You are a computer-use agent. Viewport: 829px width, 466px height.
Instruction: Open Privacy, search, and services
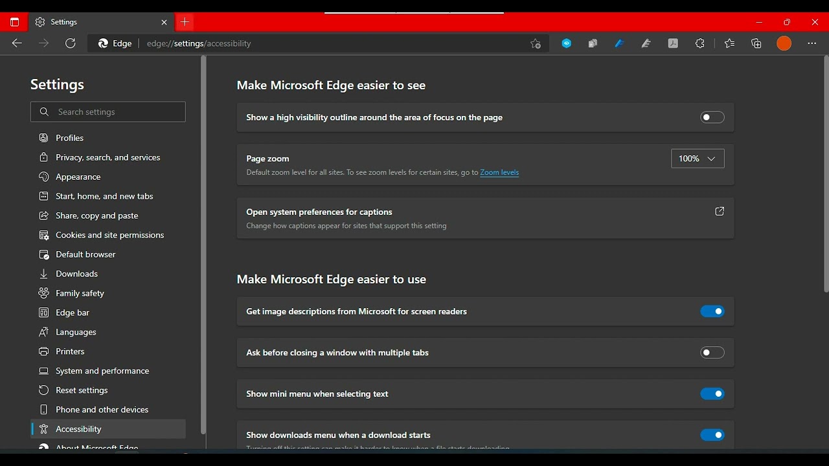click(x=108, y=157)
